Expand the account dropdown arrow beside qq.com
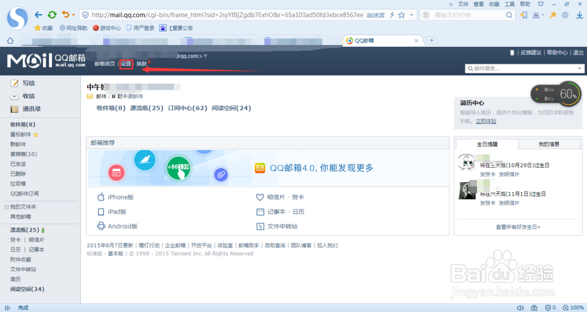This screenshot has height=312, width=587. 205,56
